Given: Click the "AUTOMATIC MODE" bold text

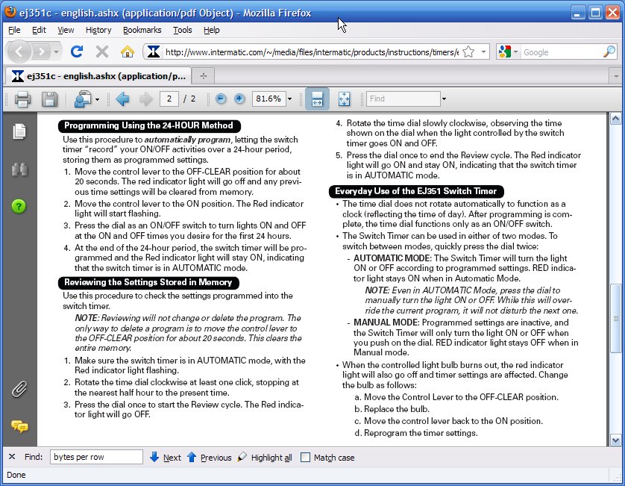Looking at the screenshot, I should coord(392,258).
